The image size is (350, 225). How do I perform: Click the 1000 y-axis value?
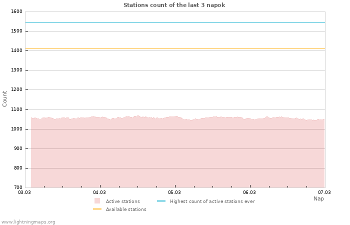click(x=16, y=129)
